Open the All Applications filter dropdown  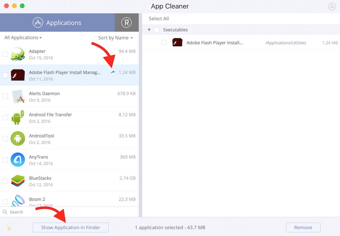click(x=23, y=38)
